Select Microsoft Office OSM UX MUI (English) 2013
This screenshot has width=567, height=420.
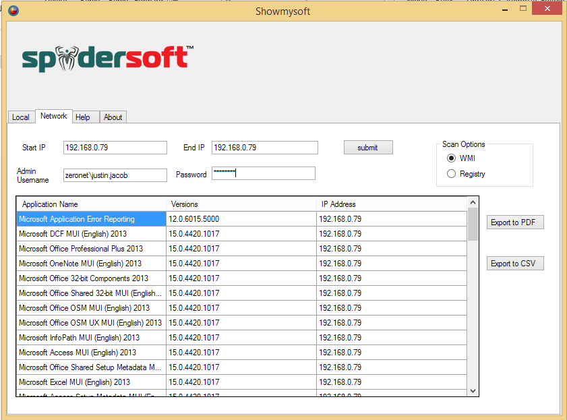(x=91, y=323)
